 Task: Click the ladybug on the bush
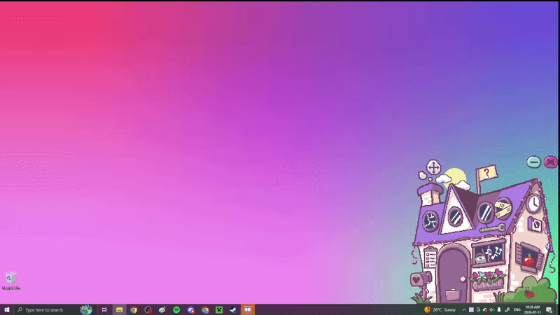click(x=529, y=294)
